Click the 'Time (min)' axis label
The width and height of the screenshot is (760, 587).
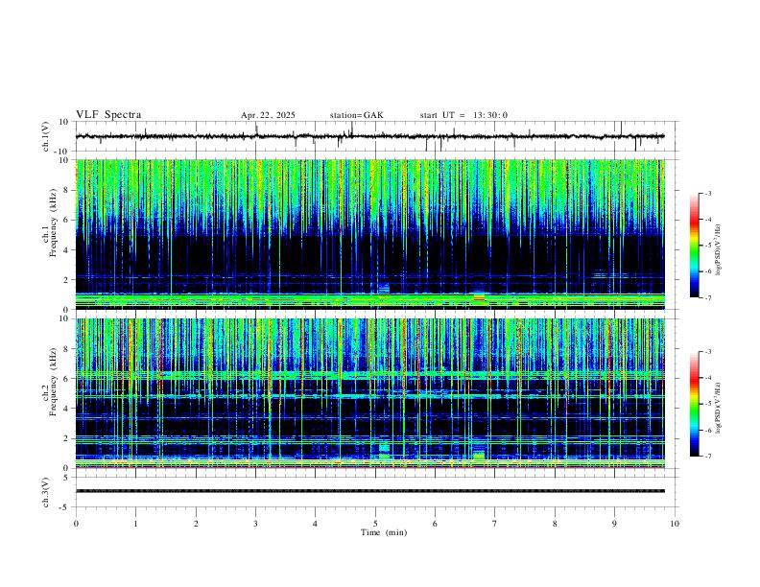click(x=384, y=532)
